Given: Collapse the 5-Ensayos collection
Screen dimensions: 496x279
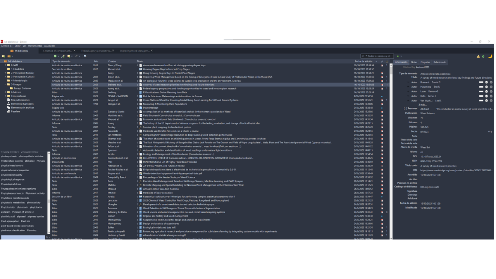Looking at the screenshot, I should [x=5, y=84].
